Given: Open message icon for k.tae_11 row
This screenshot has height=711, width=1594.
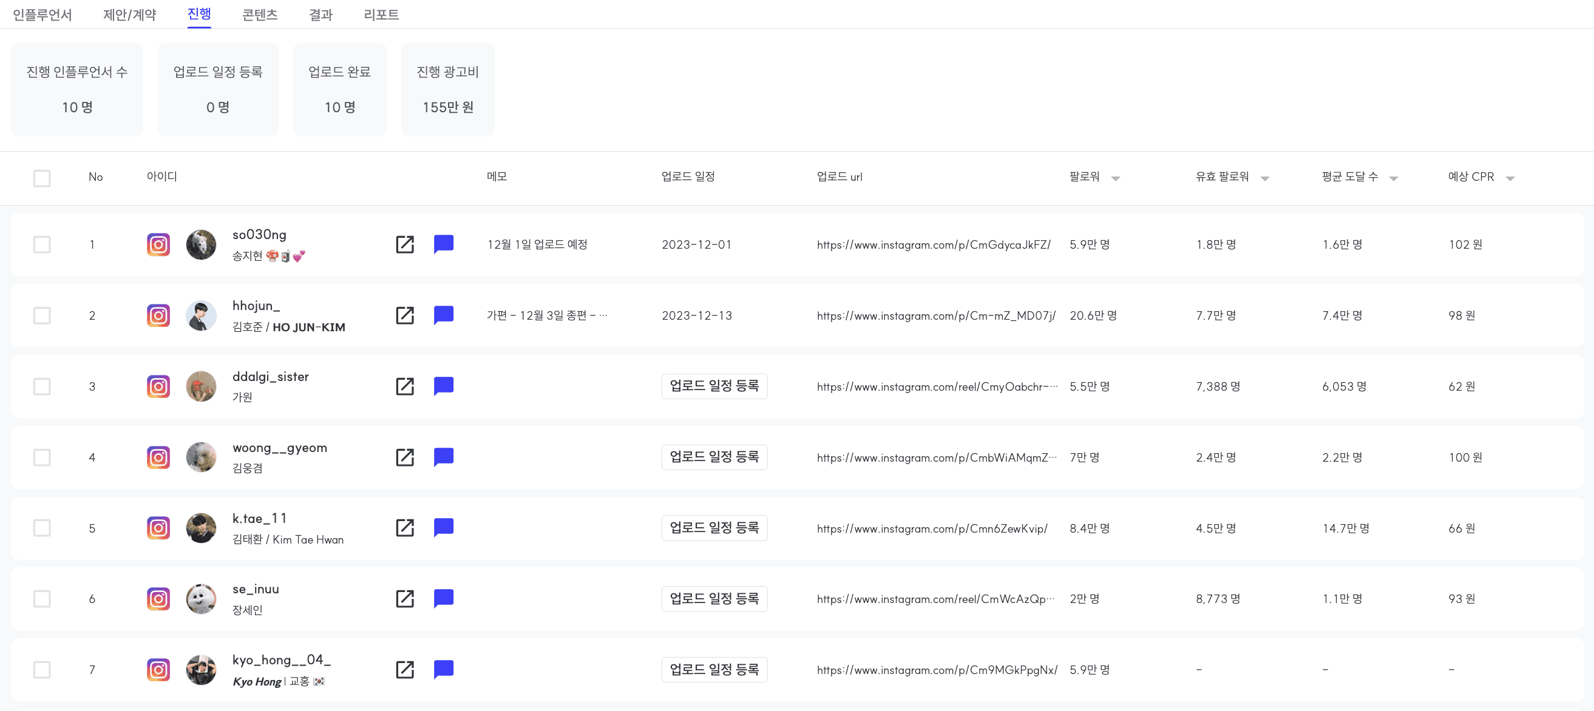Looking at the screenshot, I should pyautogui.click(x=444, y=528).
